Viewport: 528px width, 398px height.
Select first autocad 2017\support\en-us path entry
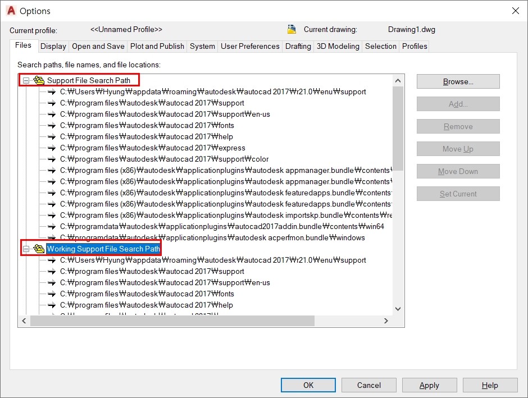tap(165, 115)
